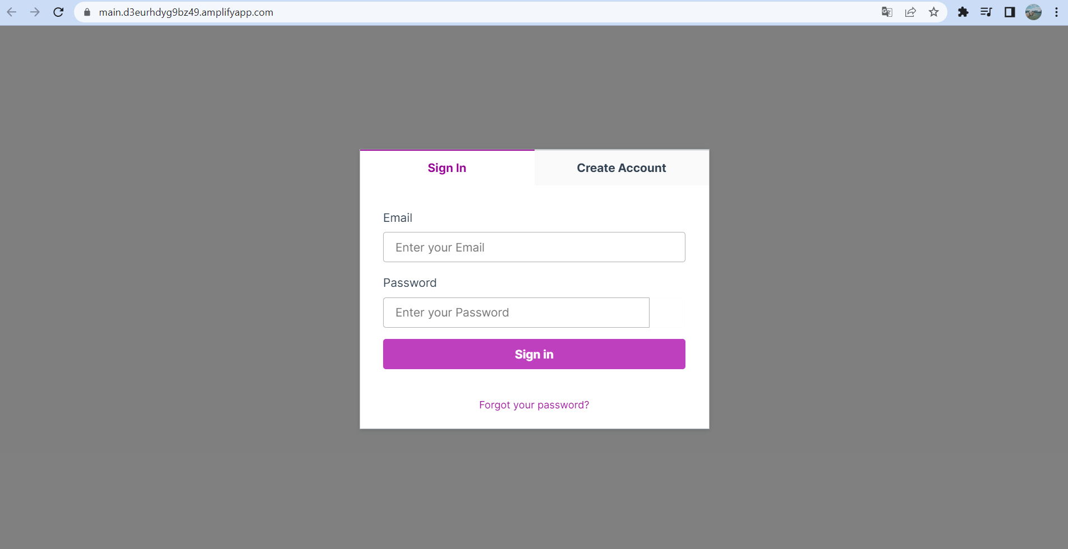Toggle the browser side panel
The height and width of the screenshot is (549, 1068).
pos(1010,12)
